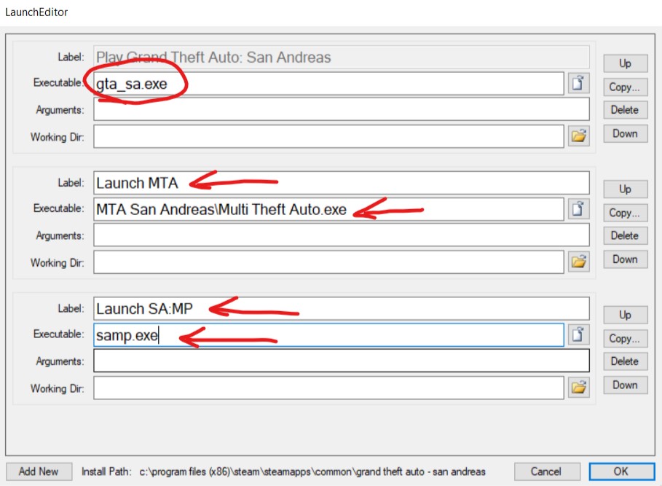Click the Arguments field under gta_sa.exe
Image resolution: width=662 pixels, height=486 pixels.
coord(341,109)
